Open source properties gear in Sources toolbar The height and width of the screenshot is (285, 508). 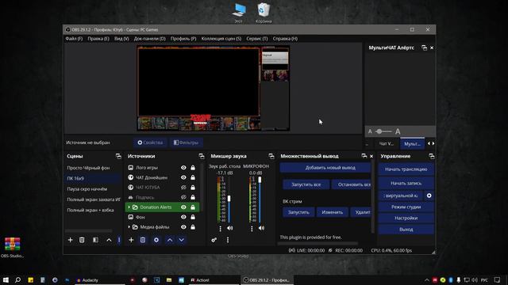(156, 240)
